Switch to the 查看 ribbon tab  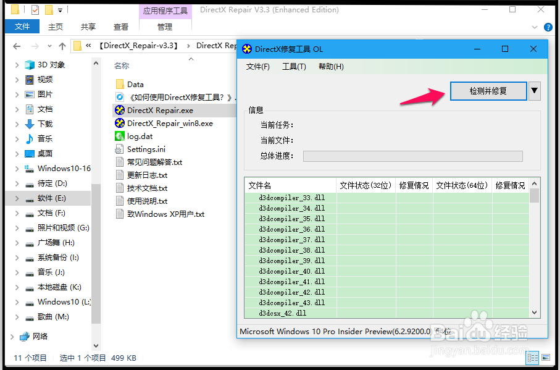pos(121,27)
